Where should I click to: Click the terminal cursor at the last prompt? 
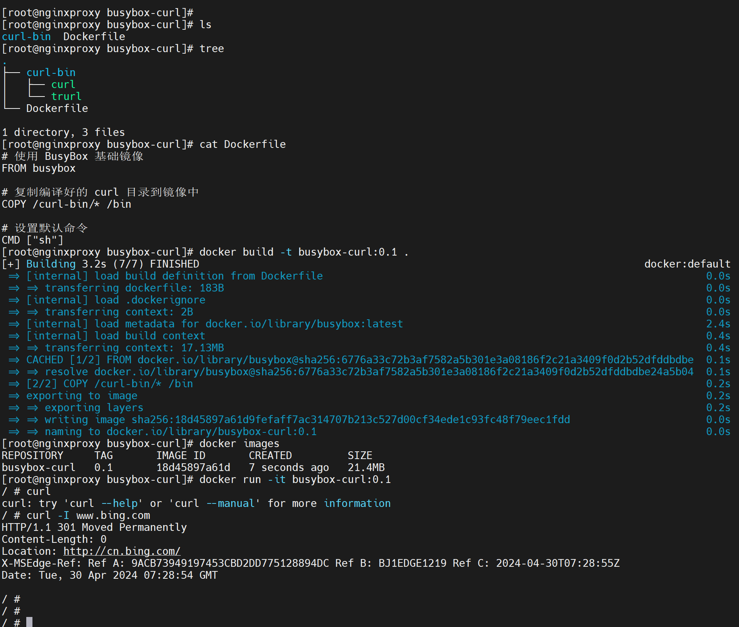click(x=29, y=622)
